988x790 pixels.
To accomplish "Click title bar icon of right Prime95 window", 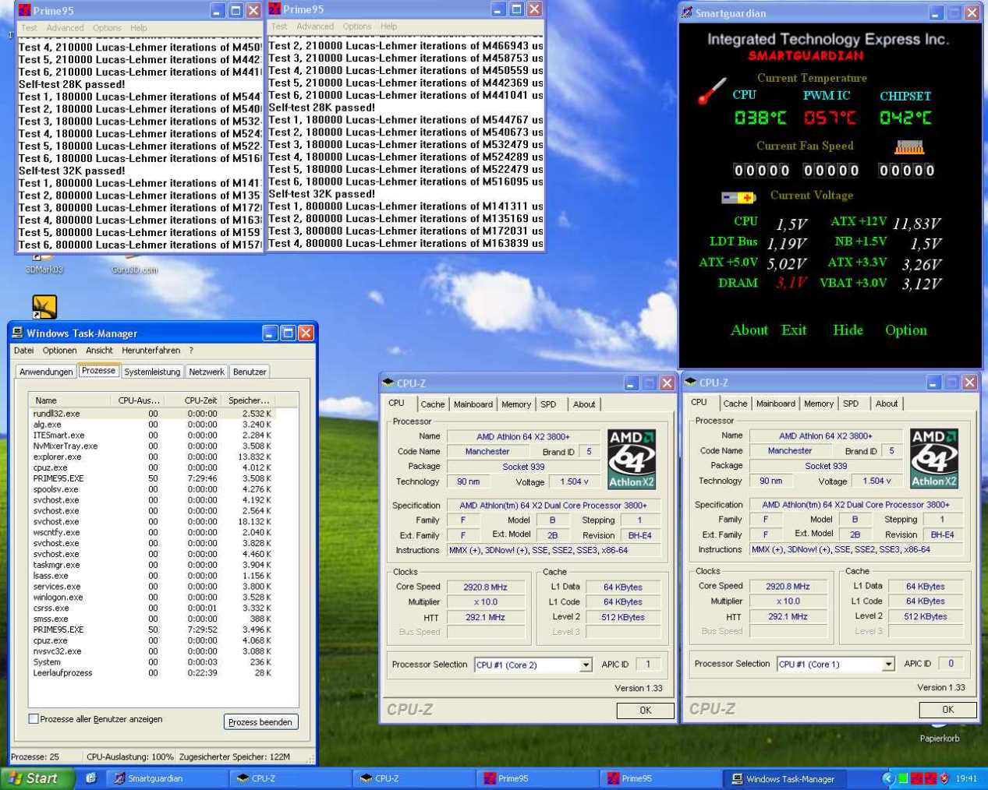I will (x=274, y=9).
